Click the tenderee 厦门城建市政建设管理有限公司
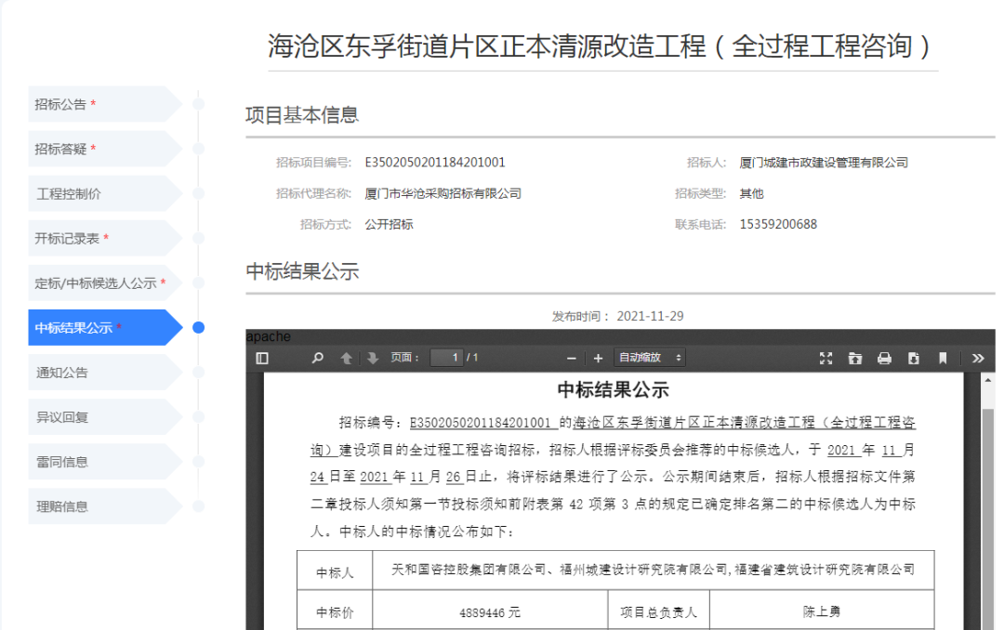The width and height of the screenshot is (1004, 630). [824, 163]
